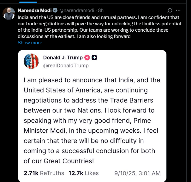Click the black plus badge beside Trump
Screen dimensions: 191x182
point(94,58)
